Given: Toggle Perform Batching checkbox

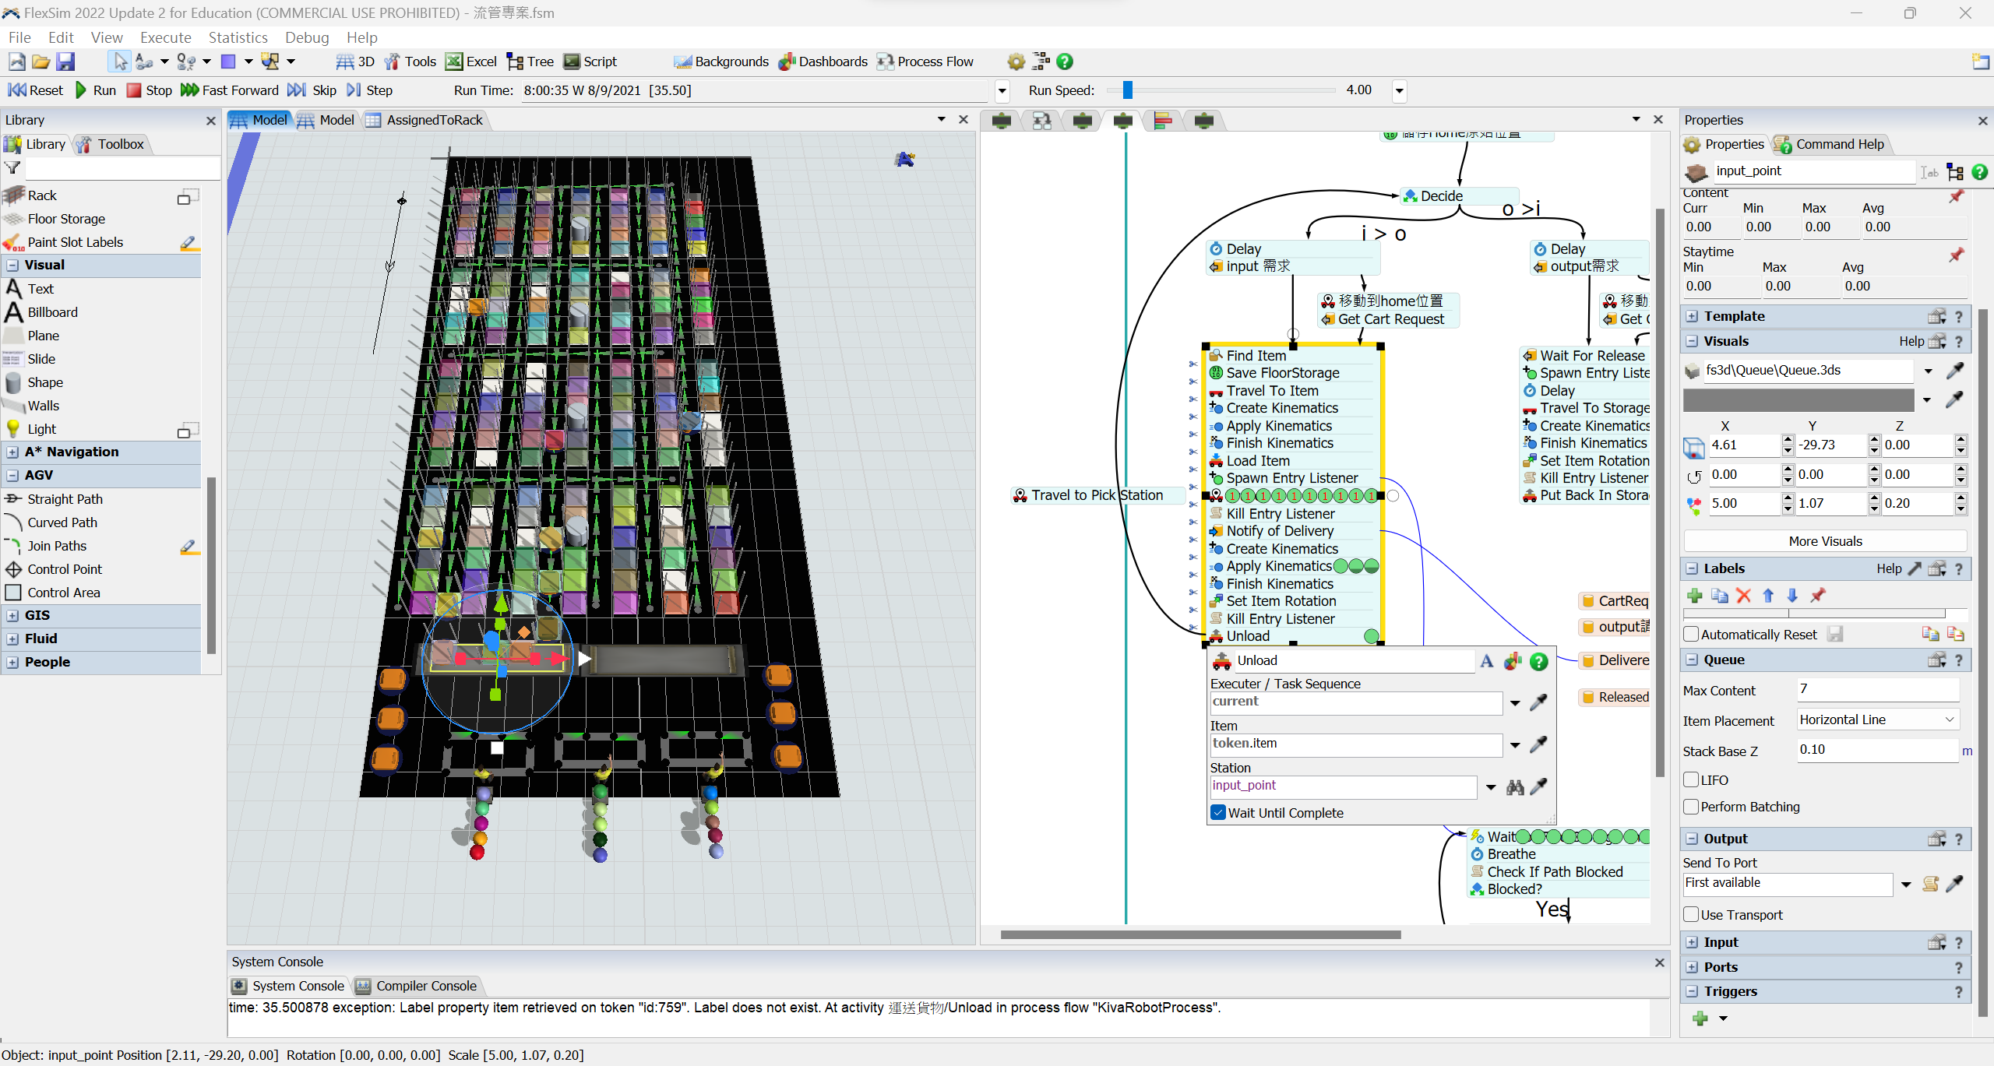Looking at the screenshot, I should coord(1691,807).
